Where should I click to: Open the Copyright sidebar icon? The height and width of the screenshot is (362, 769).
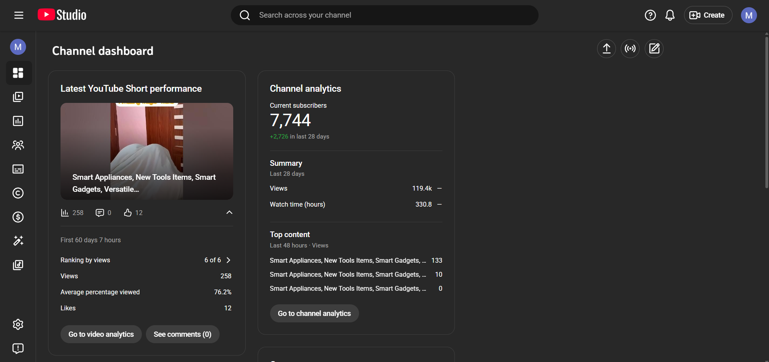(18, 193)
